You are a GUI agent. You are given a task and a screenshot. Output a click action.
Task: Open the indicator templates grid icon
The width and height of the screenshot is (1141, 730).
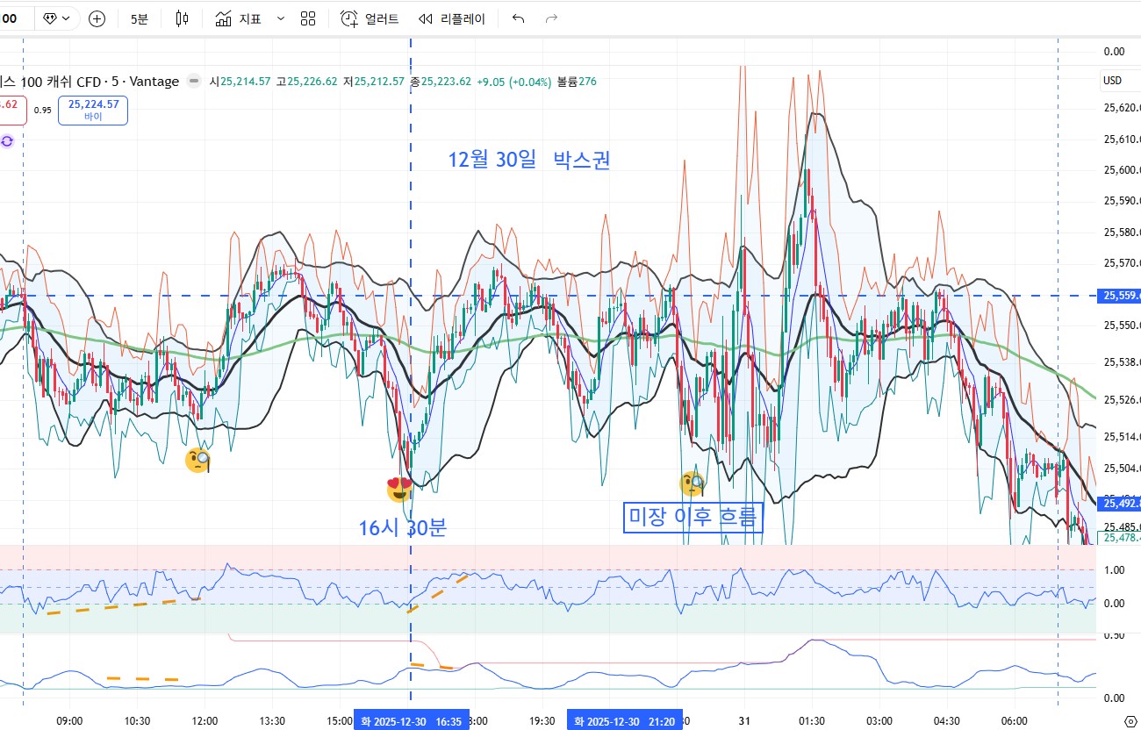click(308, 18)
